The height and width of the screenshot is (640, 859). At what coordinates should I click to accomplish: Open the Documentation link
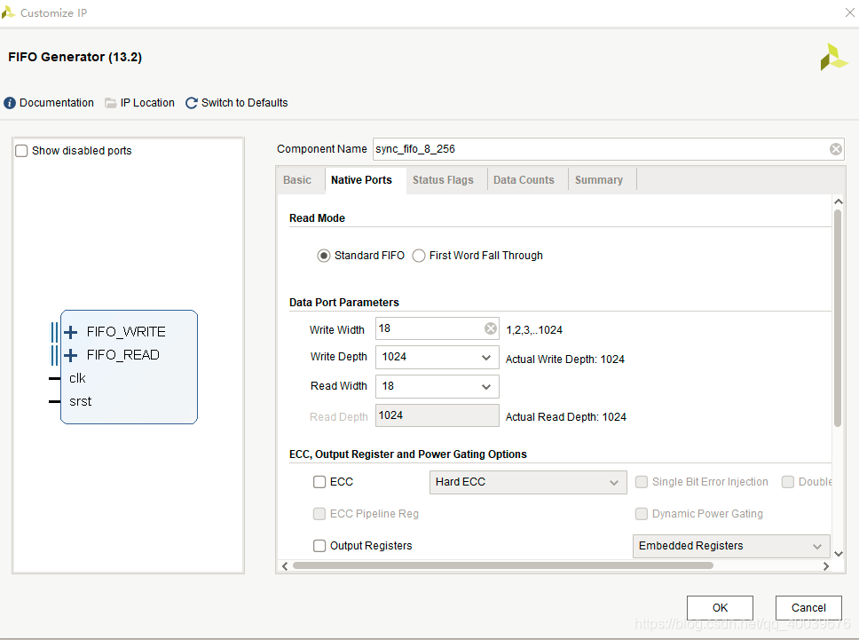click(57, 103)
